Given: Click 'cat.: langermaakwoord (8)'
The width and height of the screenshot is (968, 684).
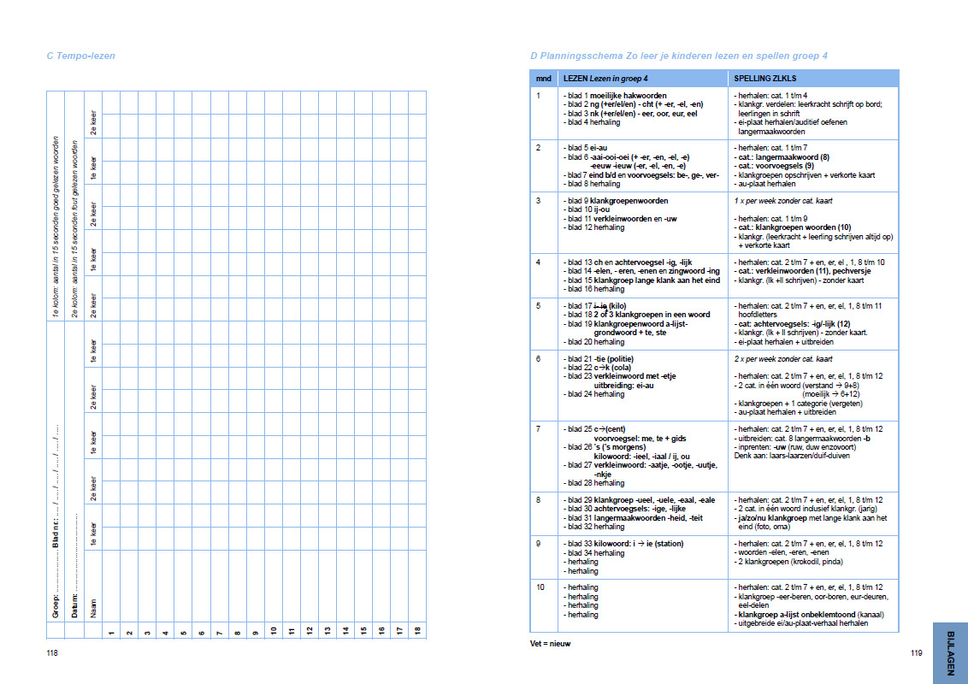Looking at the screenshot, I should tap(783, 156).
